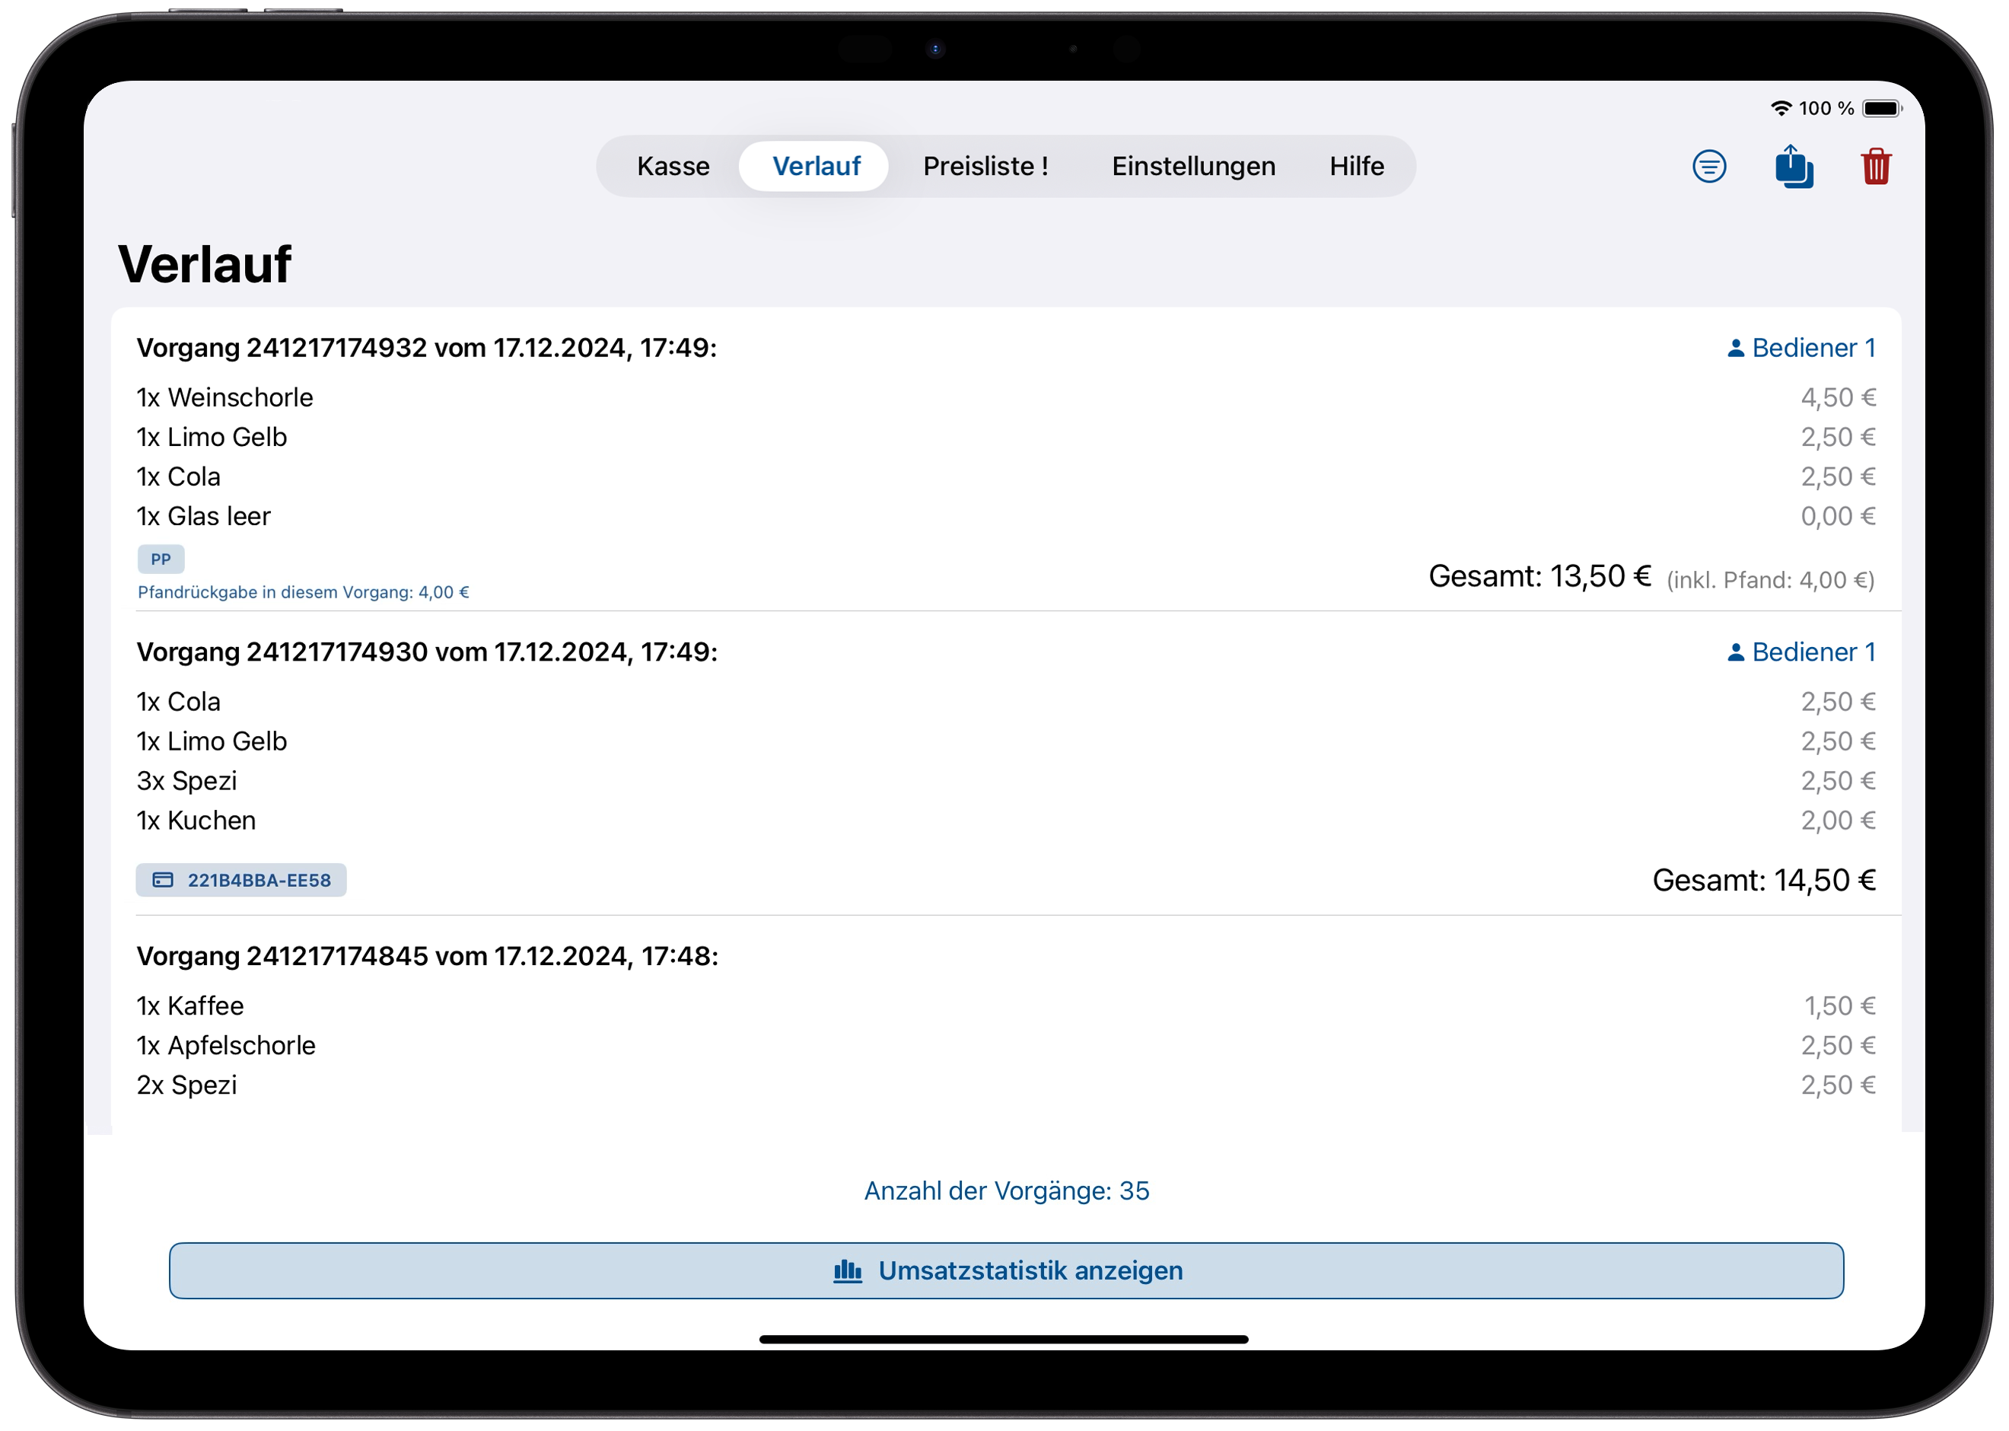This screenshot has height=1431, width=2009.
Task: Select header 'Vorgang 241217174930 vom 17.12.2024'
Action: point(427,652)
